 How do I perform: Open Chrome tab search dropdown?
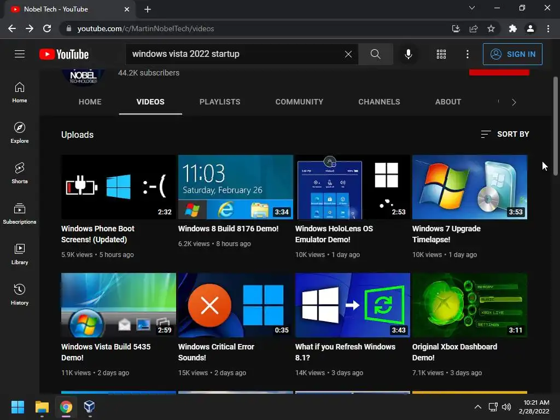tap(472, 8)
